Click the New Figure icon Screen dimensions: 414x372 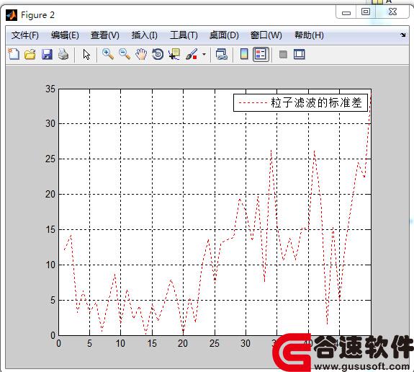14,55
